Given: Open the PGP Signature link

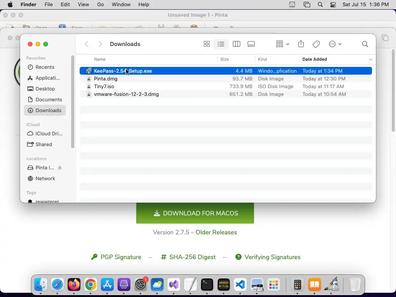Looking at the screenshot, I should point(116,257).
